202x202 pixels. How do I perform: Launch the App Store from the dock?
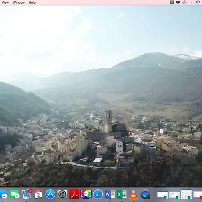pyautogui.click(x=50, y=194)
